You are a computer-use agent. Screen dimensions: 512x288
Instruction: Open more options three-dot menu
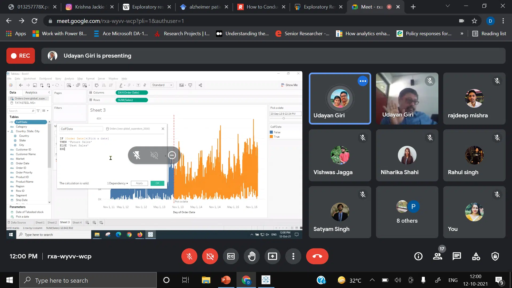(x=293, y=256)
